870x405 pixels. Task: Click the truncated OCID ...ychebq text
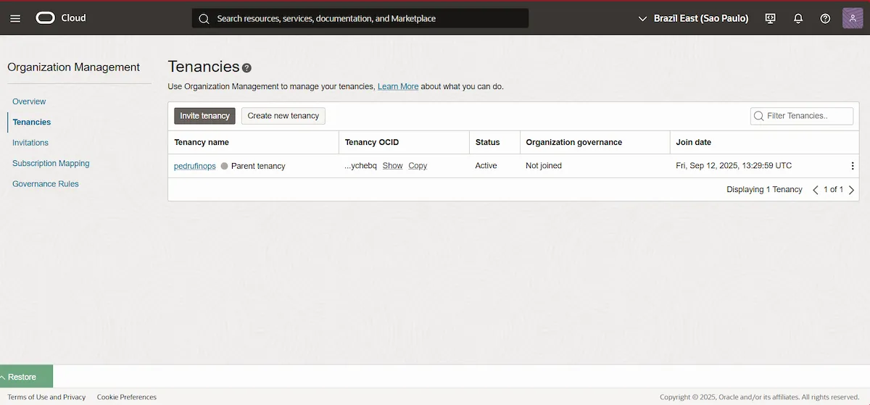(x=361, y=166)
